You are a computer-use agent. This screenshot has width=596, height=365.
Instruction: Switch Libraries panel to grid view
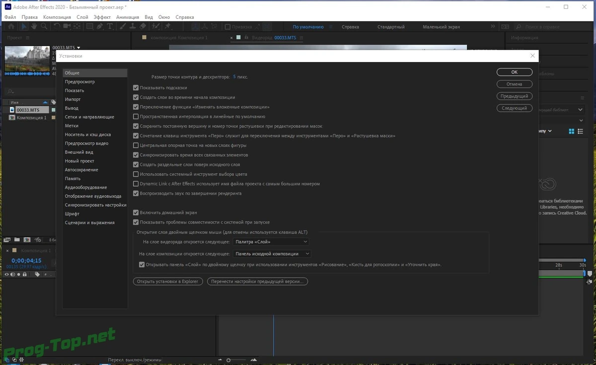click(571, 131)
